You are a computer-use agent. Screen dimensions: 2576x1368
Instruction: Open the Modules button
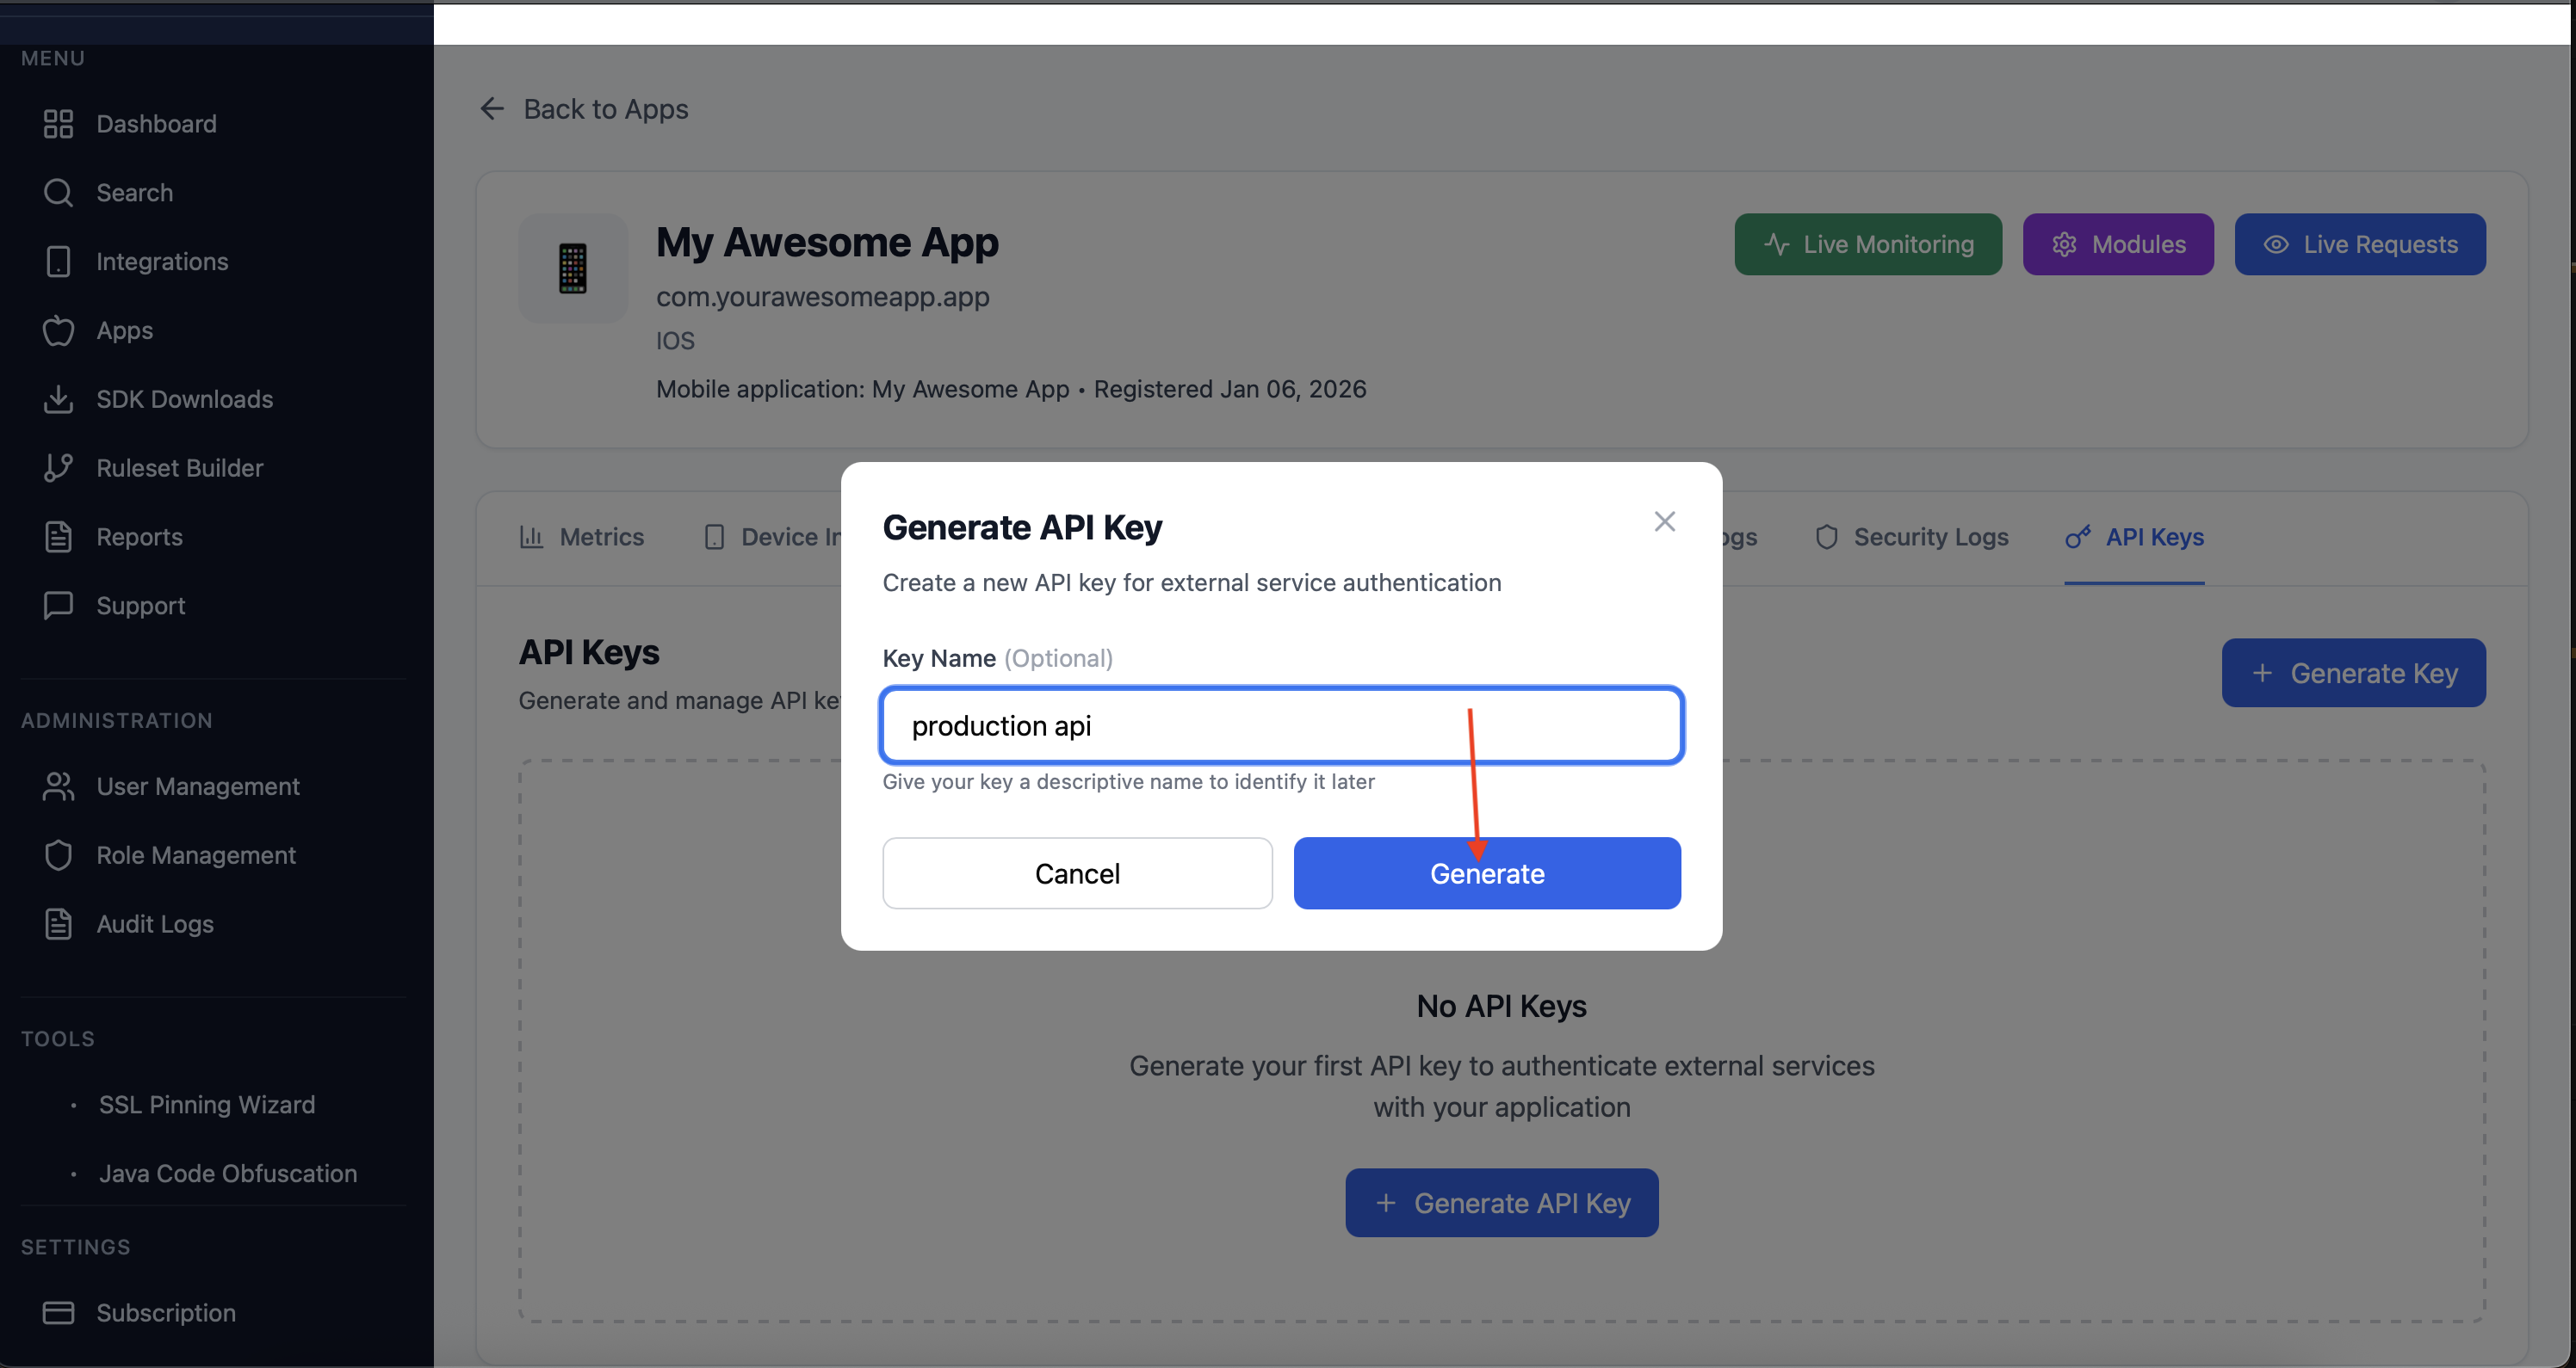[x=2118, y=245]
